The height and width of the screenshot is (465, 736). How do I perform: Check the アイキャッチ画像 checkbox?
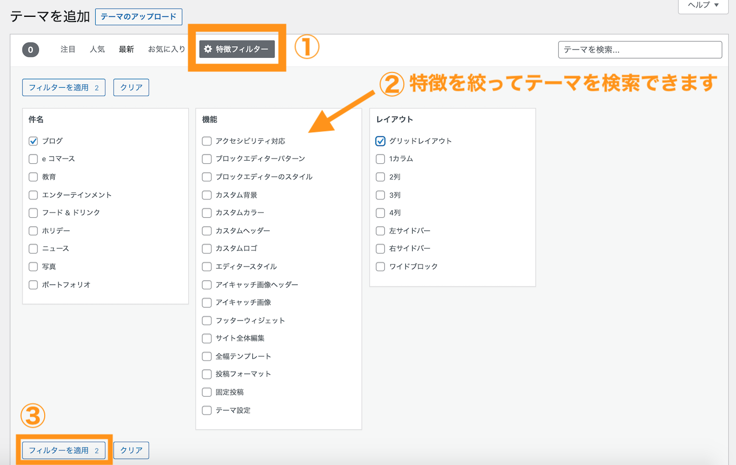207,303
